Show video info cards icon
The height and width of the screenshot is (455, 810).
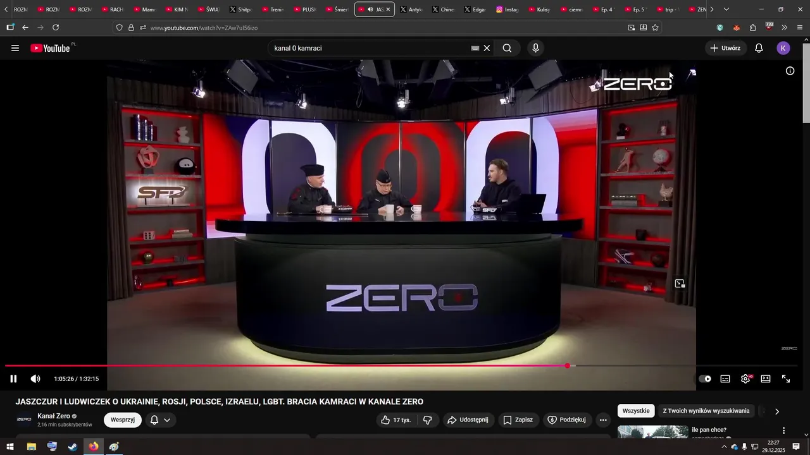[790, 71]
